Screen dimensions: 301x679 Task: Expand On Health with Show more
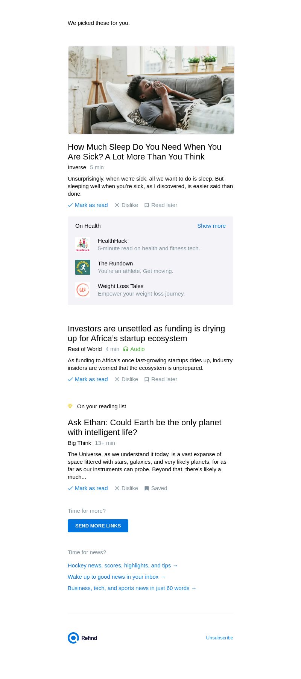(x=211, y=226)
